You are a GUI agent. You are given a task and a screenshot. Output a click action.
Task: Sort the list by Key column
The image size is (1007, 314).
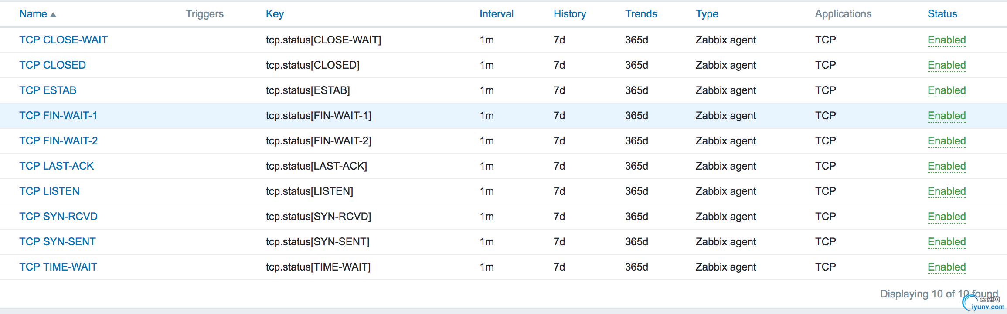275,14
